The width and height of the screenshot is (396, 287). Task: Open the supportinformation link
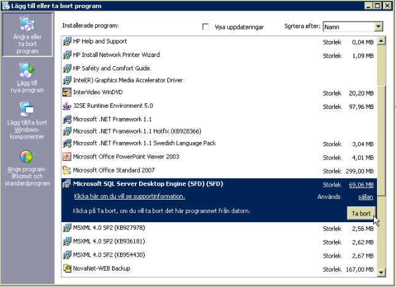click(129, 196)
